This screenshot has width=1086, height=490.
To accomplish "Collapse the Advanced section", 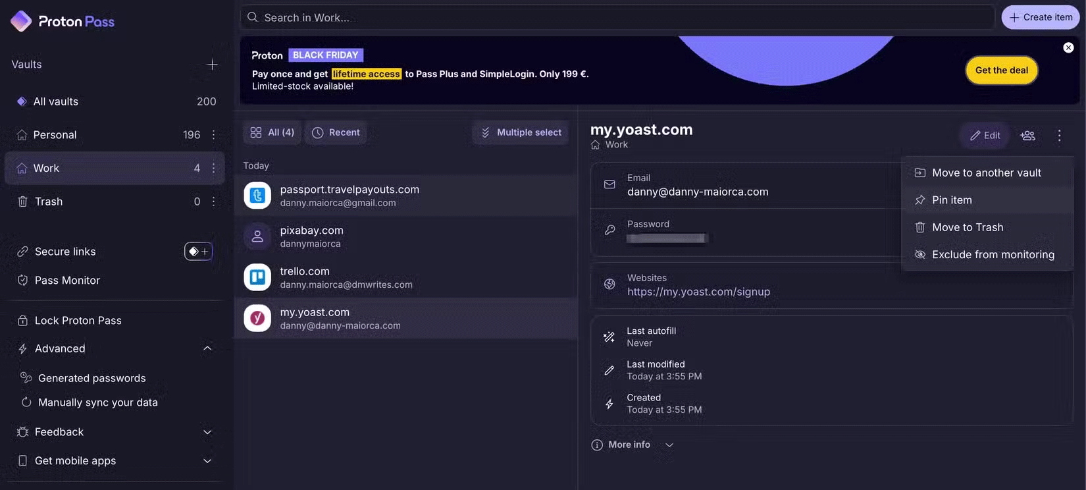I will pos(207,348).
